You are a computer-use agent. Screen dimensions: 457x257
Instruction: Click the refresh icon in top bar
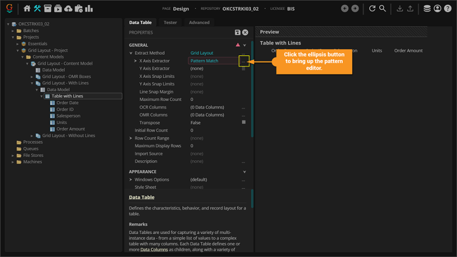click(372, 9)
